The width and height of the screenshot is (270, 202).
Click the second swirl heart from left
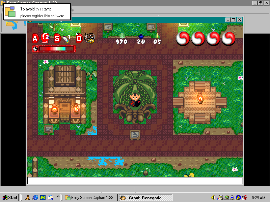(198, 38)
